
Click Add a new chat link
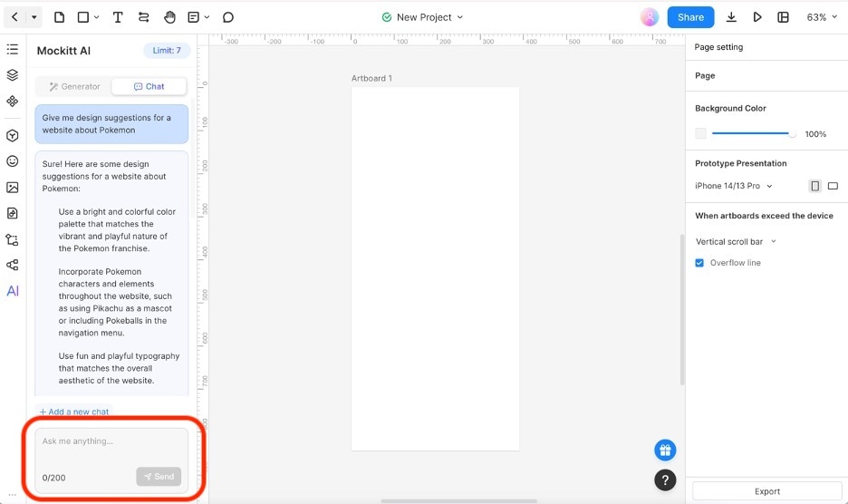pos(74,412)
